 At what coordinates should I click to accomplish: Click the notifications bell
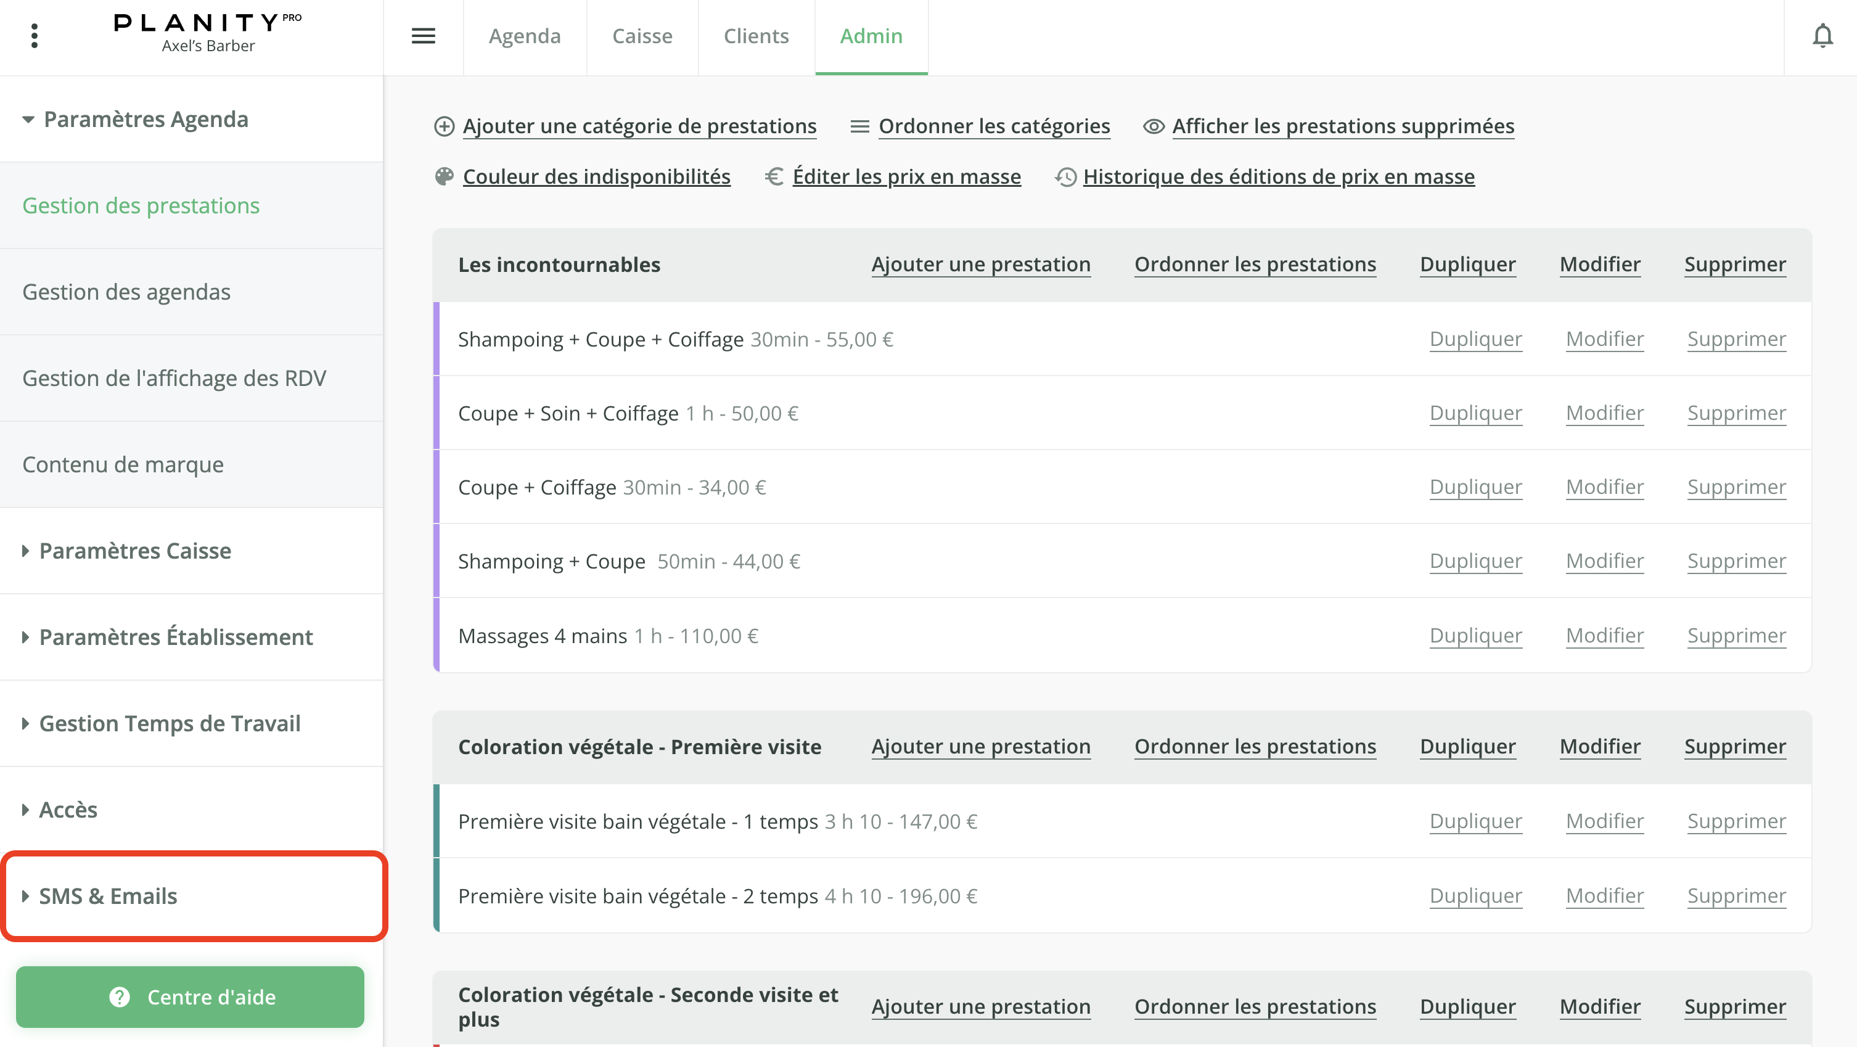click(1823, 35)
